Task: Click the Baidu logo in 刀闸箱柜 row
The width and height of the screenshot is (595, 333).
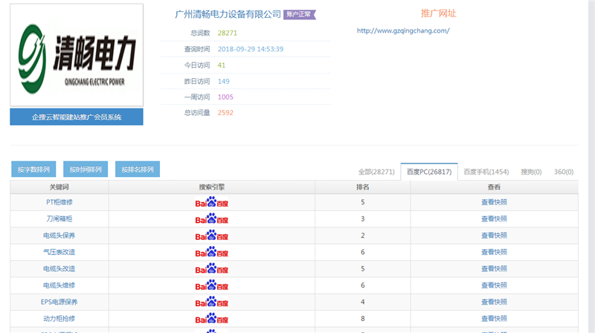Action: pyautogui.click(x=211, y=219)
